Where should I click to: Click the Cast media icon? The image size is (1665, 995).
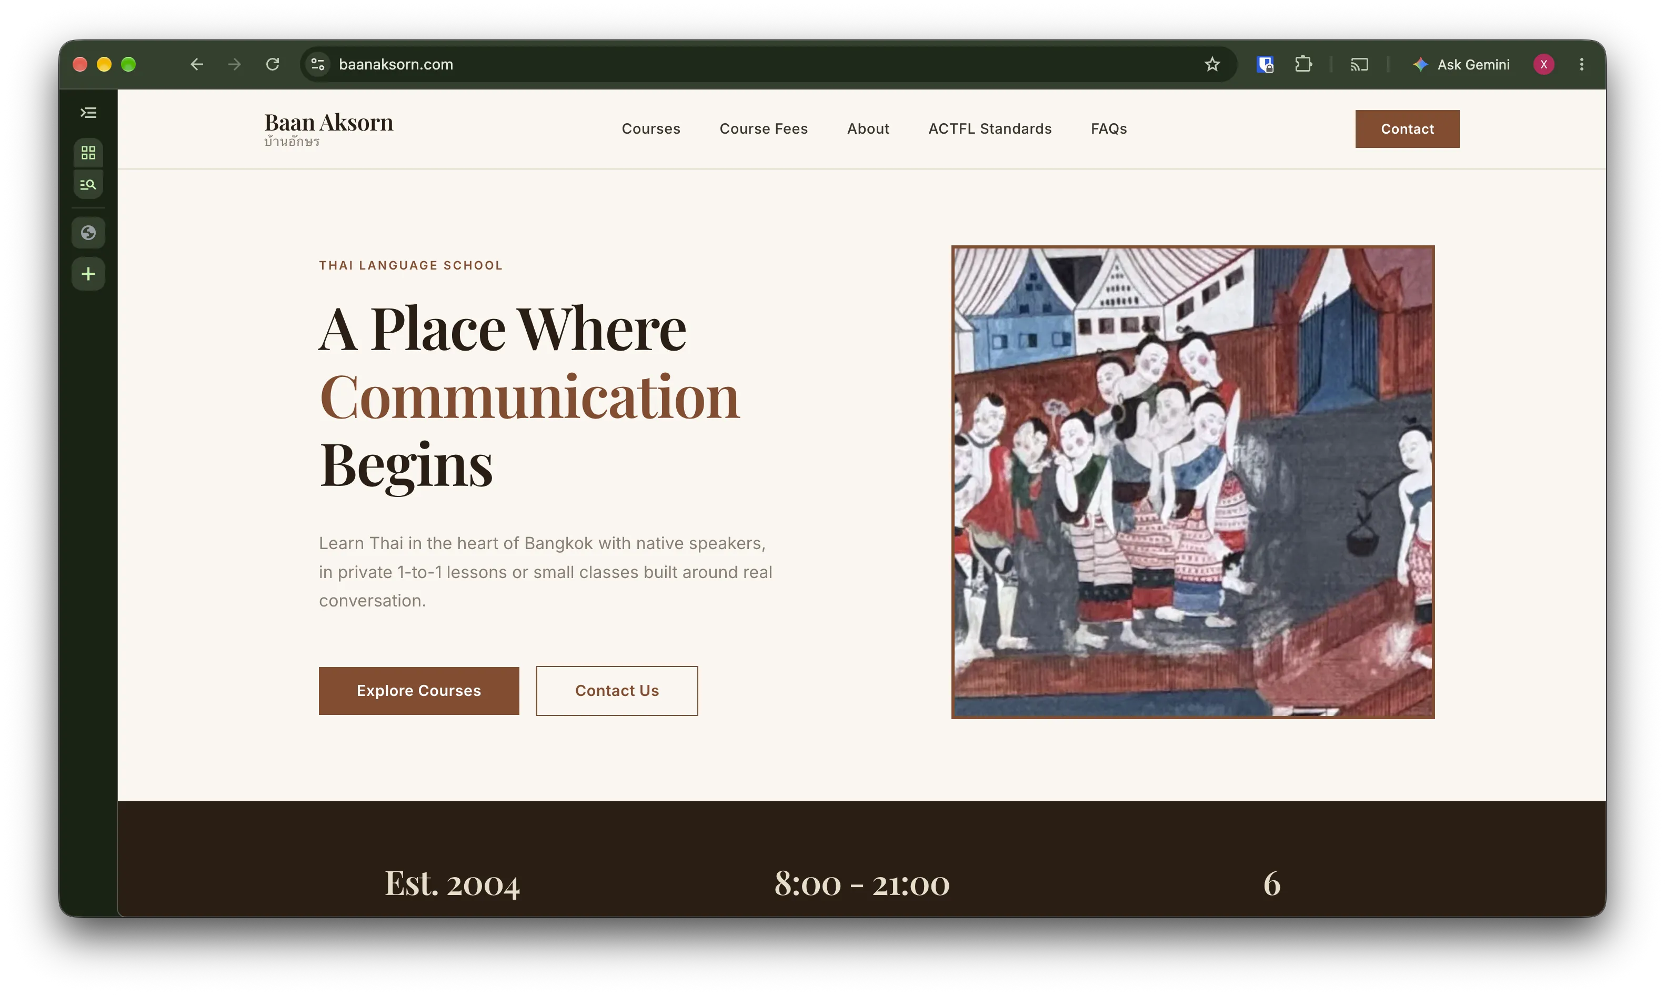(x=1359, y=64)
